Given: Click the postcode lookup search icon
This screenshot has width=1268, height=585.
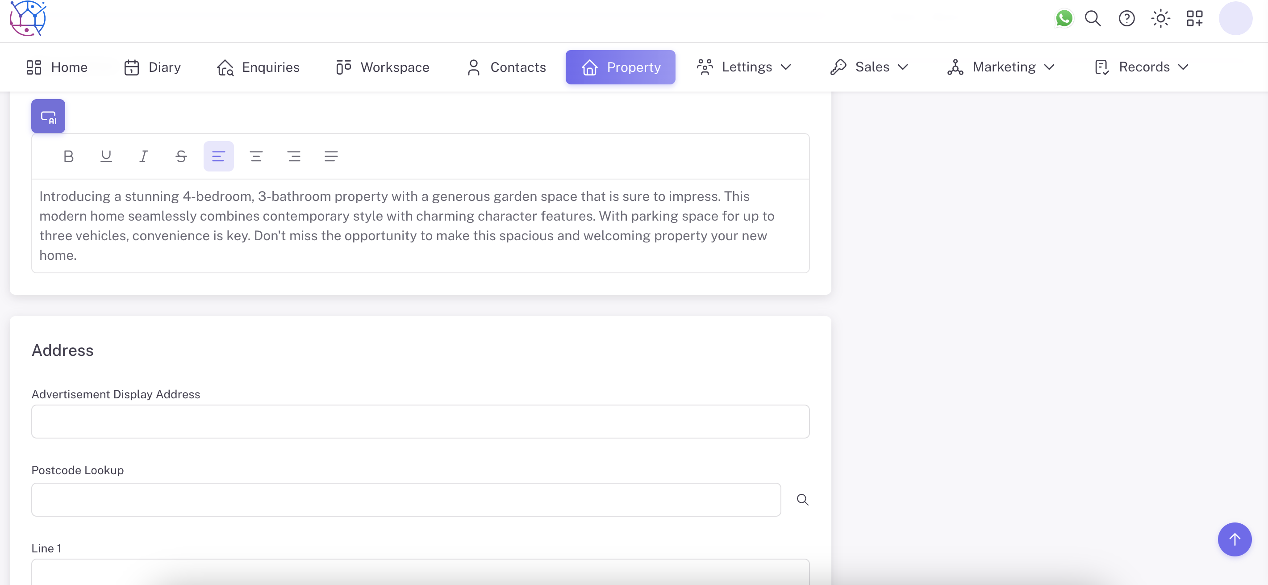Looking at the screenshot, I should point(802,499).
